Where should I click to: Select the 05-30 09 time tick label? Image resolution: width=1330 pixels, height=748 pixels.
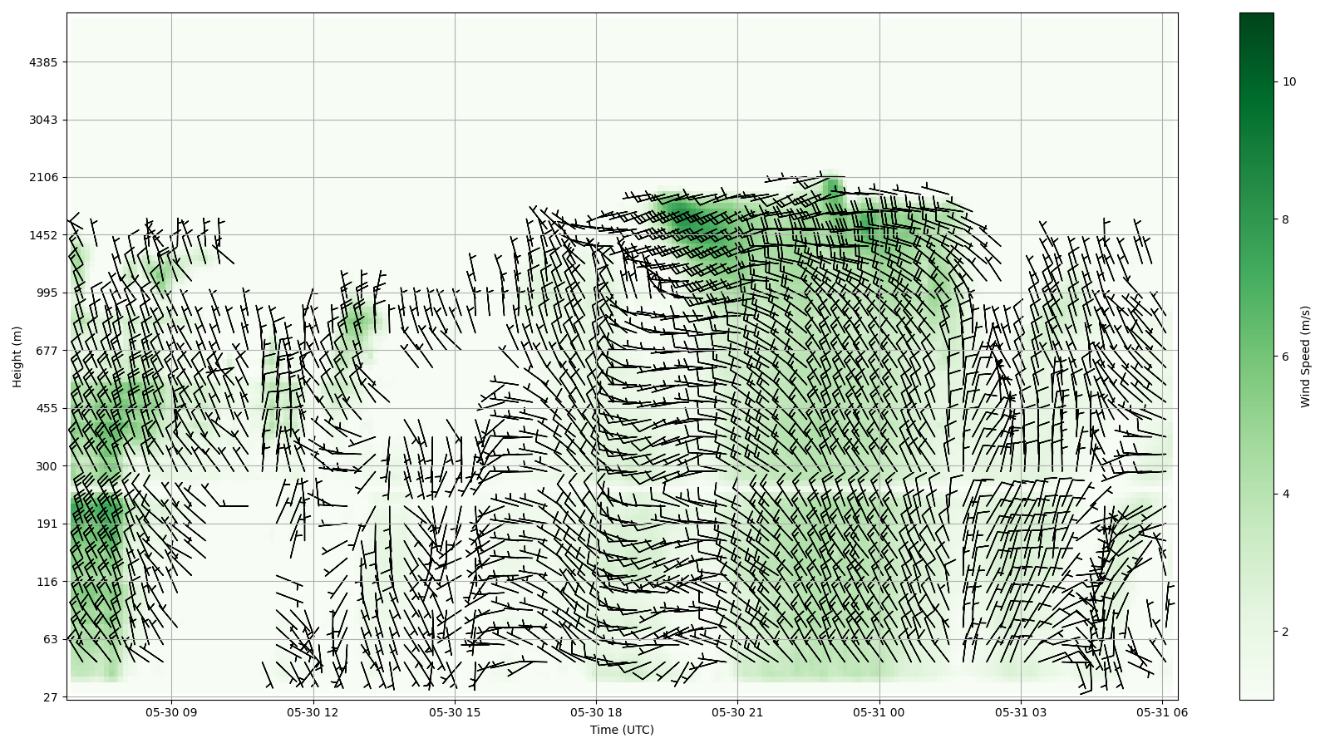[172, 712]
